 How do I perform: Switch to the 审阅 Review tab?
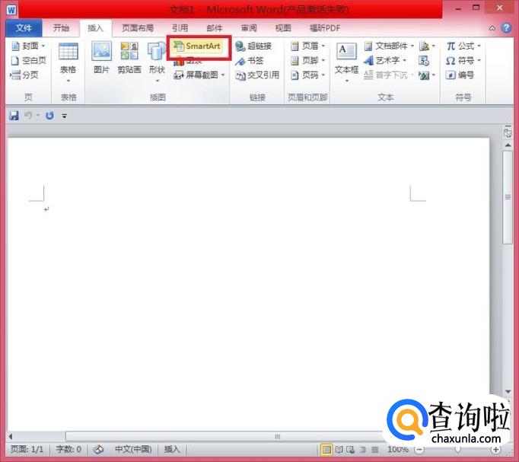pyautogui.click(x=249, y=28)
